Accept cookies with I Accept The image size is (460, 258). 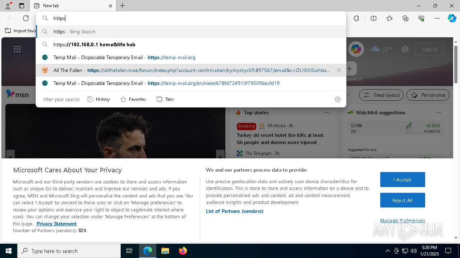402,180
